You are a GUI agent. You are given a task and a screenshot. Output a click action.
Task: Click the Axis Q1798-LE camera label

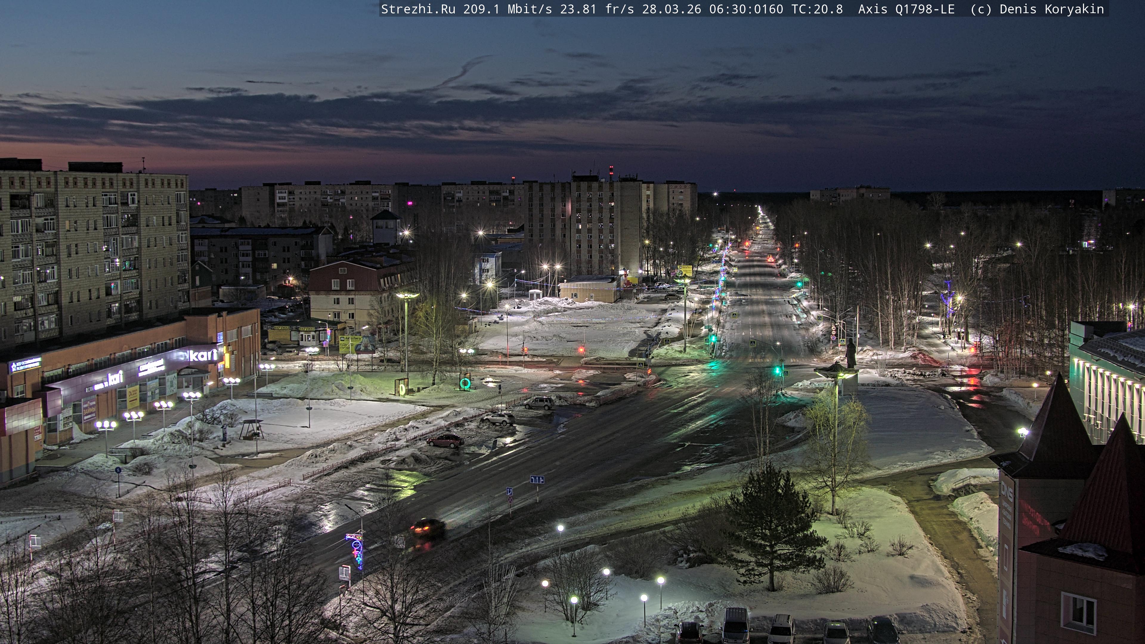[x=906, y=9]
